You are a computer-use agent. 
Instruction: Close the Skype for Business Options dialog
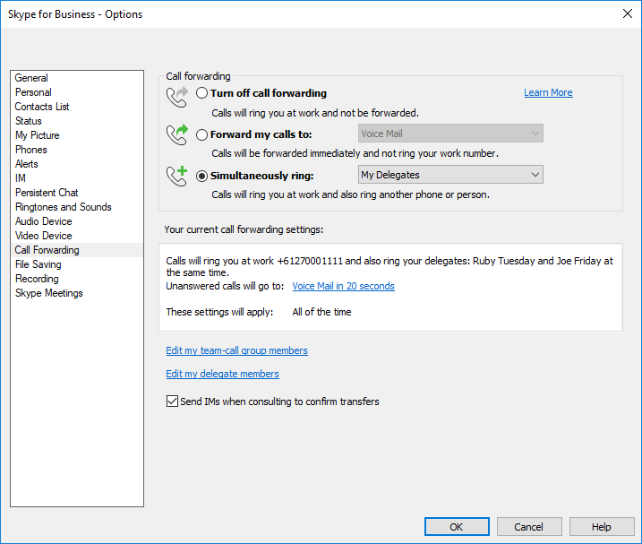(628, 13)
